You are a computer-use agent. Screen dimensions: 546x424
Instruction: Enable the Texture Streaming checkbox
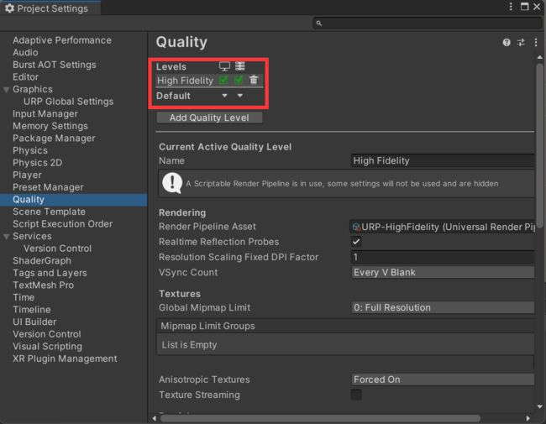point(356,395)
